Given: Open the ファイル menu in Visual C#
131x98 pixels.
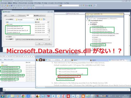Looking at the screenshot, I should (x=4, y=3).
